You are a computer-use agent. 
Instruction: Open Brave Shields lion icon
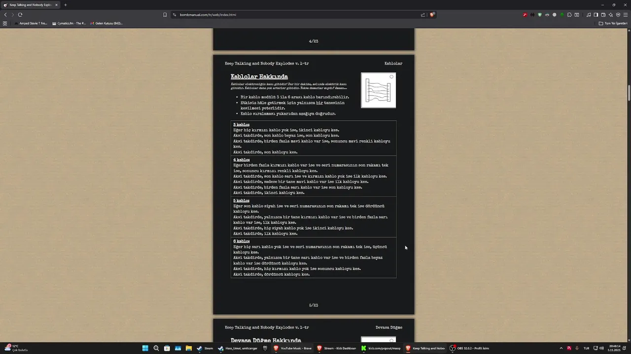pos(432,15)
